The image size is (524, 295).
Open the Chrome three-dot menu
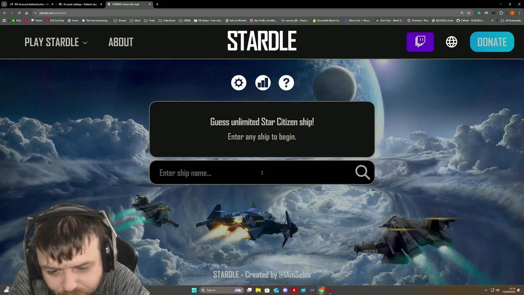(x=519, y=13)
